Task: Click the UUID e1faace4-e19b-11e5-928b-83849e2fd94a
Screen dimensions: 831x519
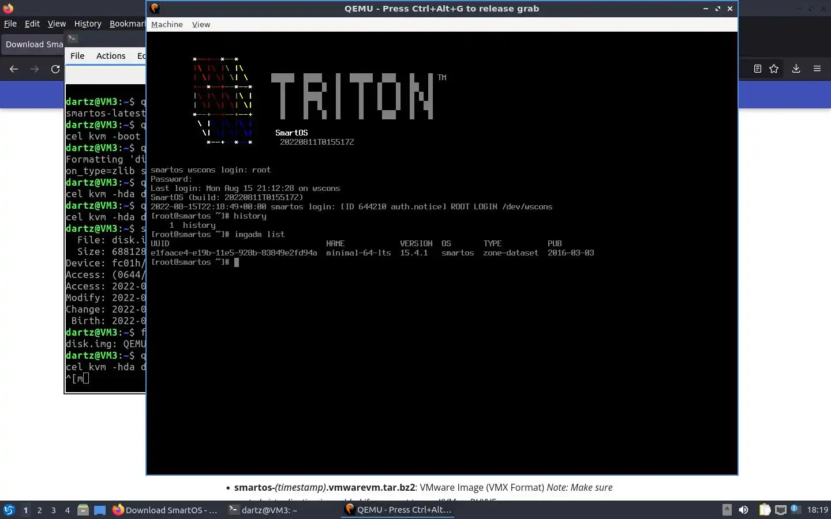Action: coord(234,253)
